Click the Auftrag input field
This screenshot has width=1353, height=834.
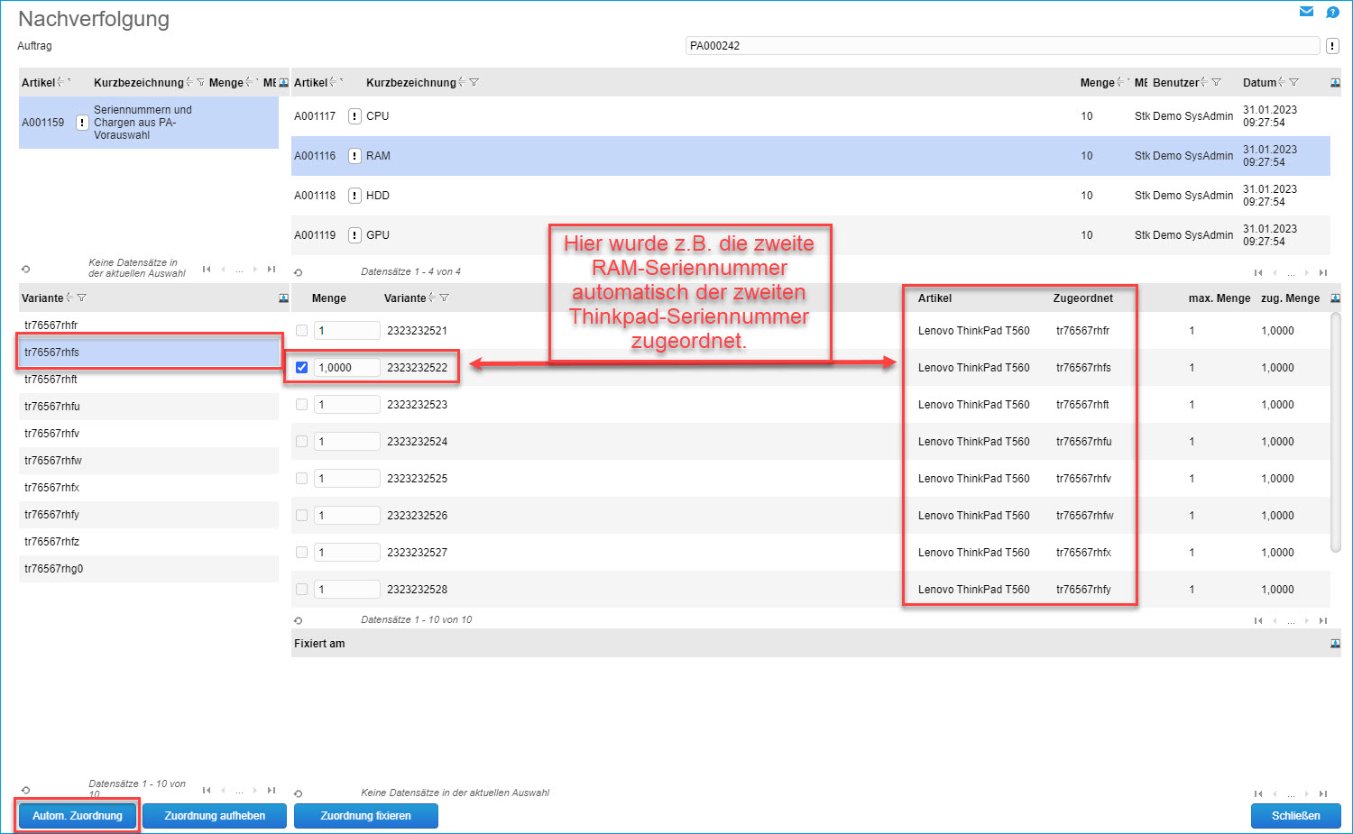[1001, 46]
